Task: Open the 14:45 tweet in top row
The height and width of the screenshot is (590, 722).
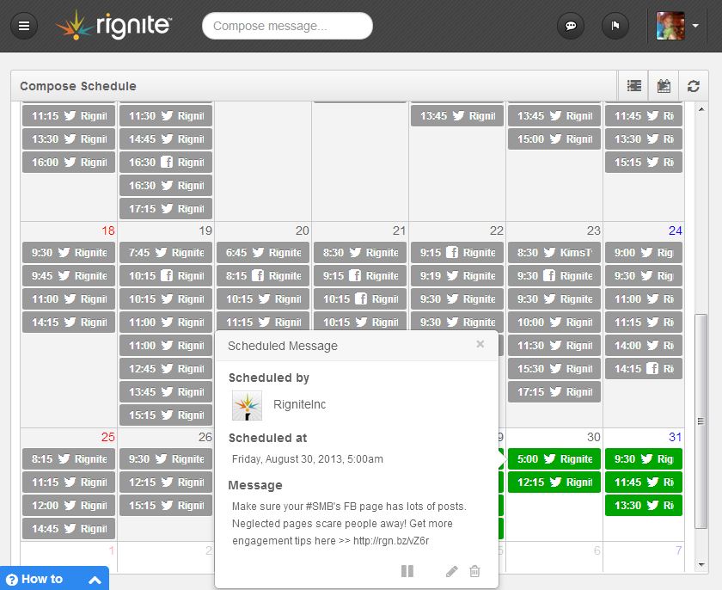Action: tap(166, 138)
